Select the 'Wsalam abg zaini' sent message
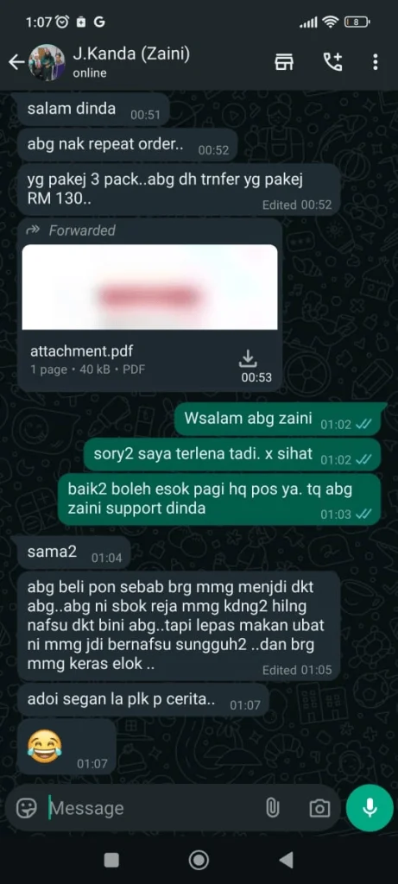Image resolution: width=398 pixels, height=884 pixels. coord(278,420)
